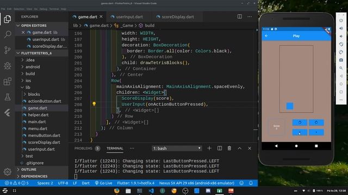Open the Explorer view in activity bar

tap(7, 19)
